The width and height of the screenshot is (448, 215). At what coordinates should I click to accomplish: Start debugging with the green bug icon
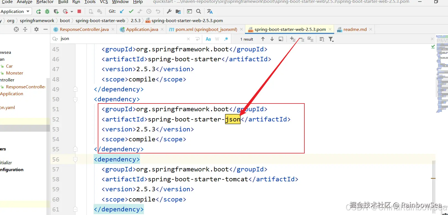pyautogui.click(x=47, y=12)
